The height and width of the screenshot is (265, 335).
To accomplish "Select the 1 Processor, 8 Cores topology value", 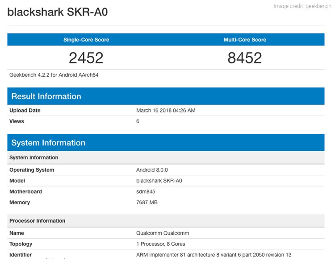I will 160,244.
